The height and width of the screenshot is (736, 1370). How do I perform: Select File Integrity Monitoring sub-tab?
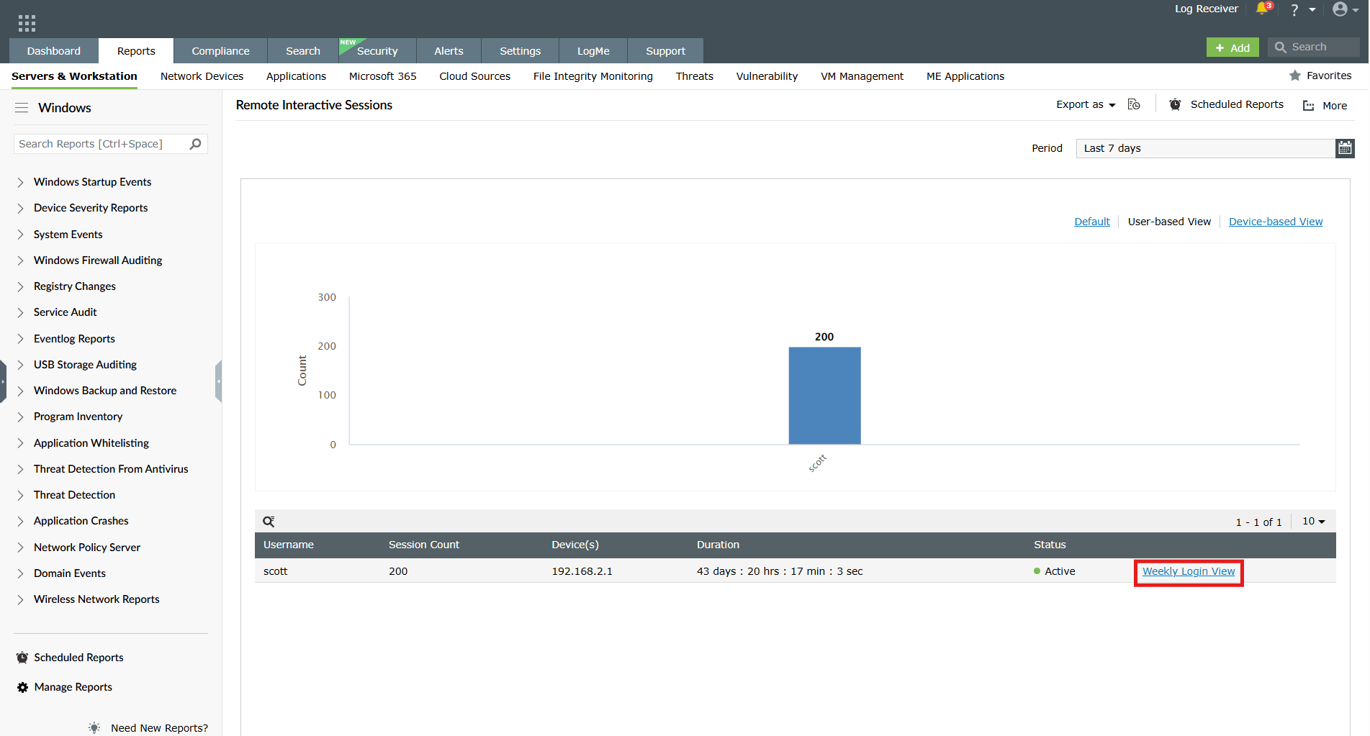[x=592, y=76]
